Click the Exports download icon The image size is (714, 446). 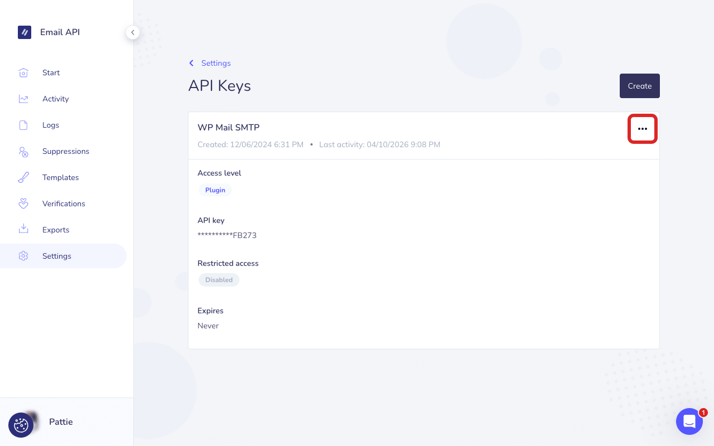(x=23, y=229)
